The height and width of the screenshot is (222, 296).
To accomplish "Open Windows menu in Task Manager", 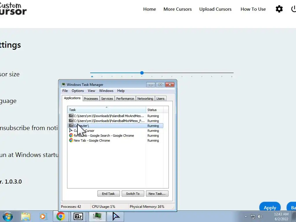I will point(106,90).
